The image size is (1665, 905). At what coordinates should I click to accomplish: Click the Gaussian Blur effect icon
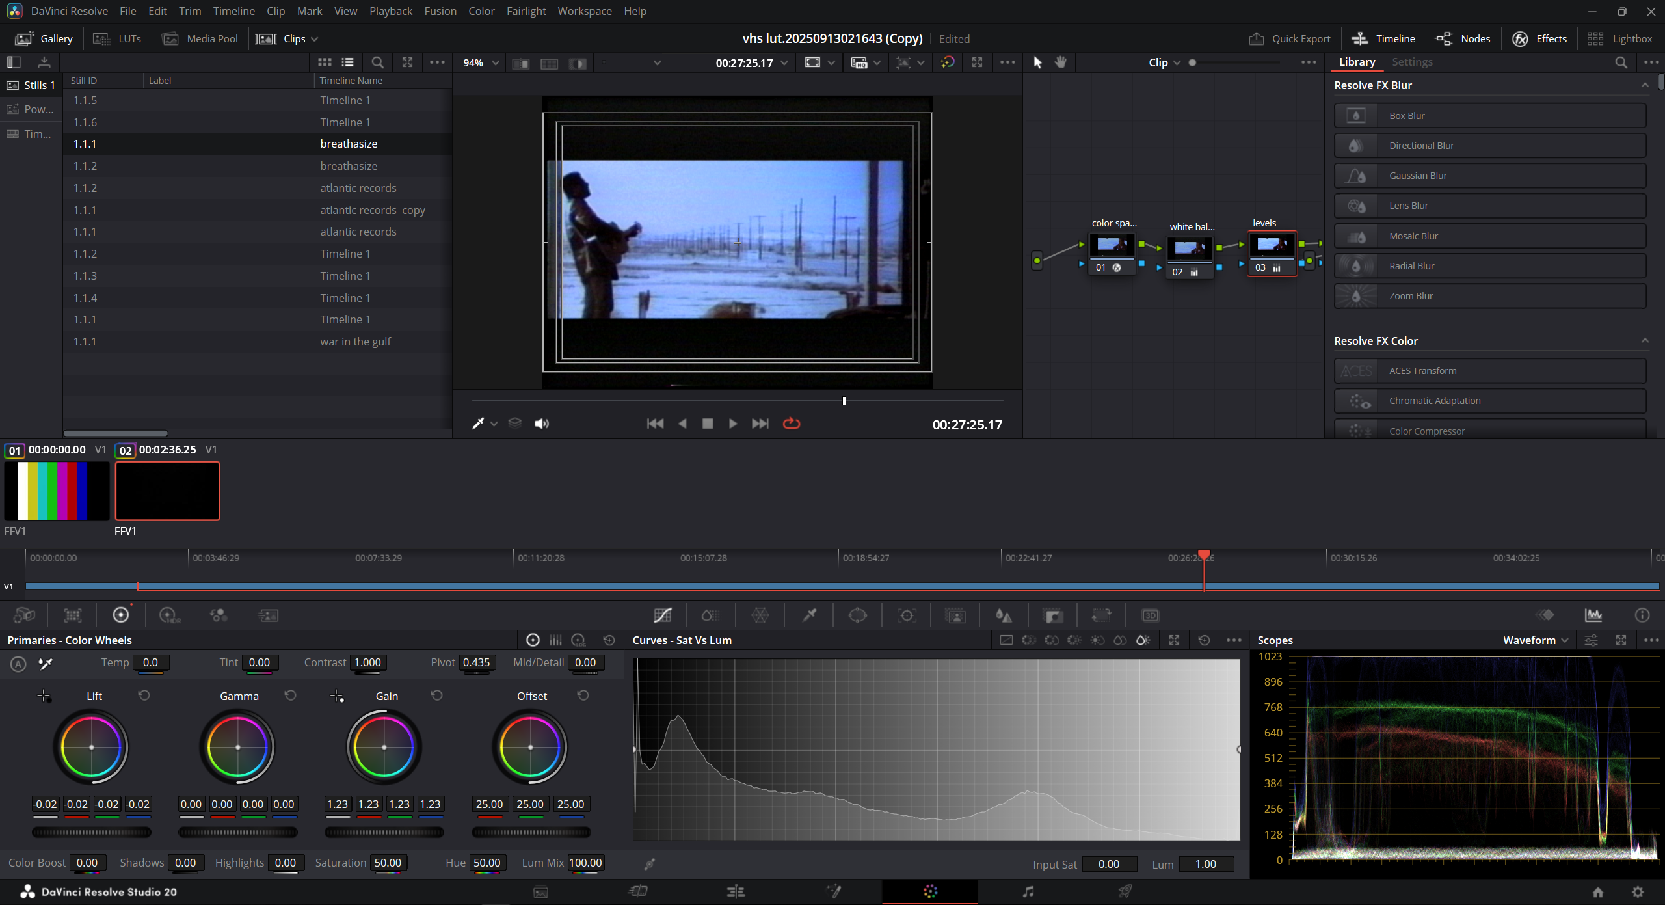click(x=1355, y=176)
